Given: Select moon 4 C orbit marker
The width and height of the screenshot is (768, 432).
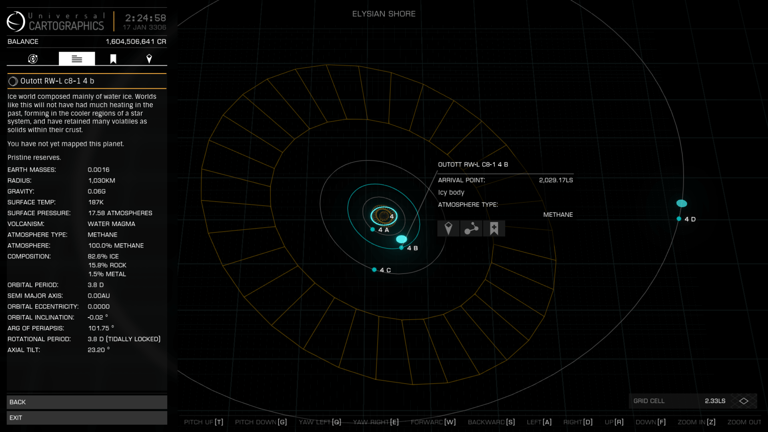Looking at the screenshot, I should (374, 270).
